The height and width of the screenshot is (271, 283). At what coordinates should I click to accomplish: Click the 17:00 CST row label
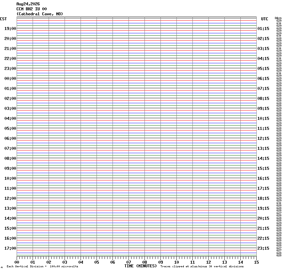coord(10,248)
